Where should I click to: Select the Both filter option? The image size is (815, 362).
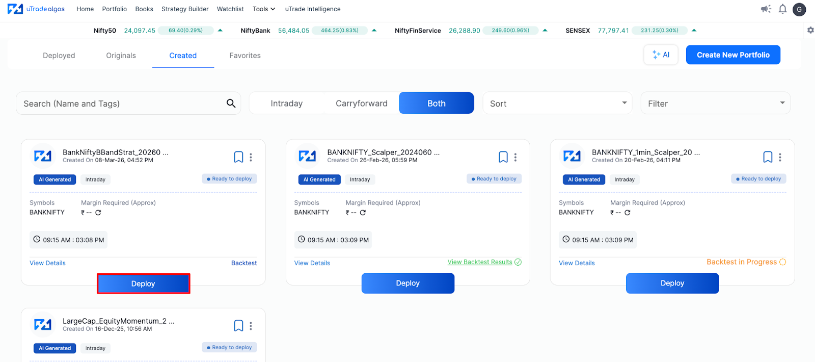437,103
